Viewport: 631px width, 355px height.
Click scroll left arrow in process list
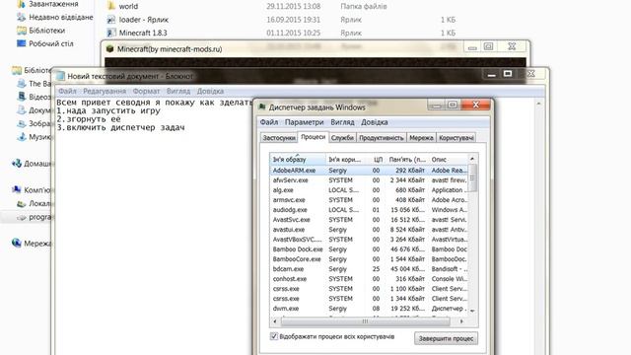pyautogui.click(x=275, y=321)
